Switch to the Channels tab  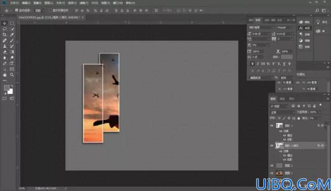click(x=282, y=99)
